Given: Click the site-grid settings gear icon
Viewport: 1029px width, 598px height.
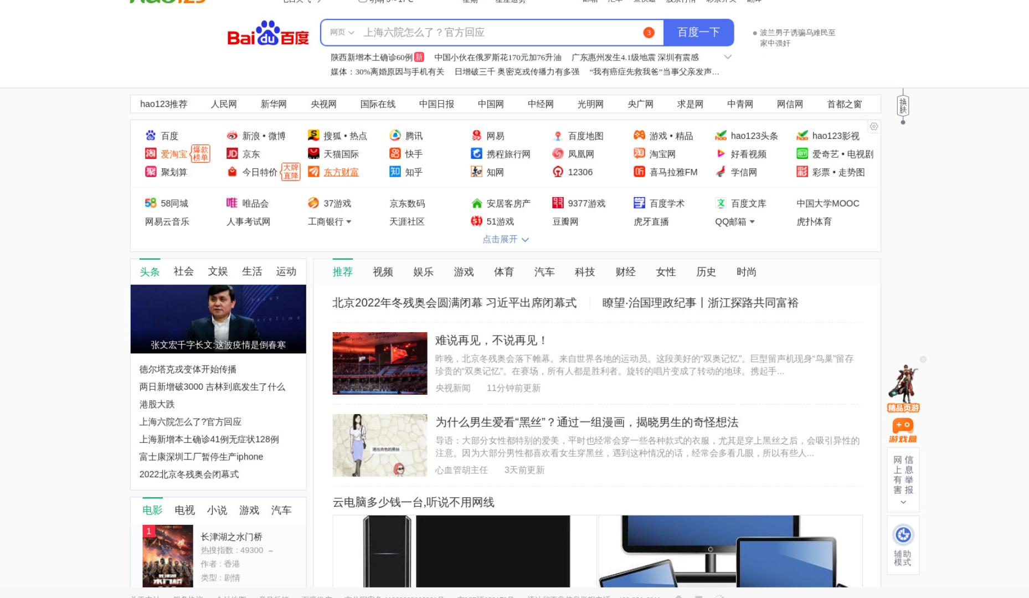Looking at the screenshot, I should coord(874,127).
